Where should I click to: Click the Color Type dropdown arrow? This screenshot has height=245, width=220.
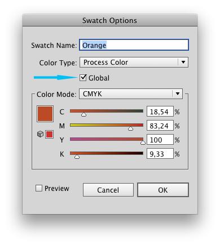pyautogui.click(x=183, y=63)
